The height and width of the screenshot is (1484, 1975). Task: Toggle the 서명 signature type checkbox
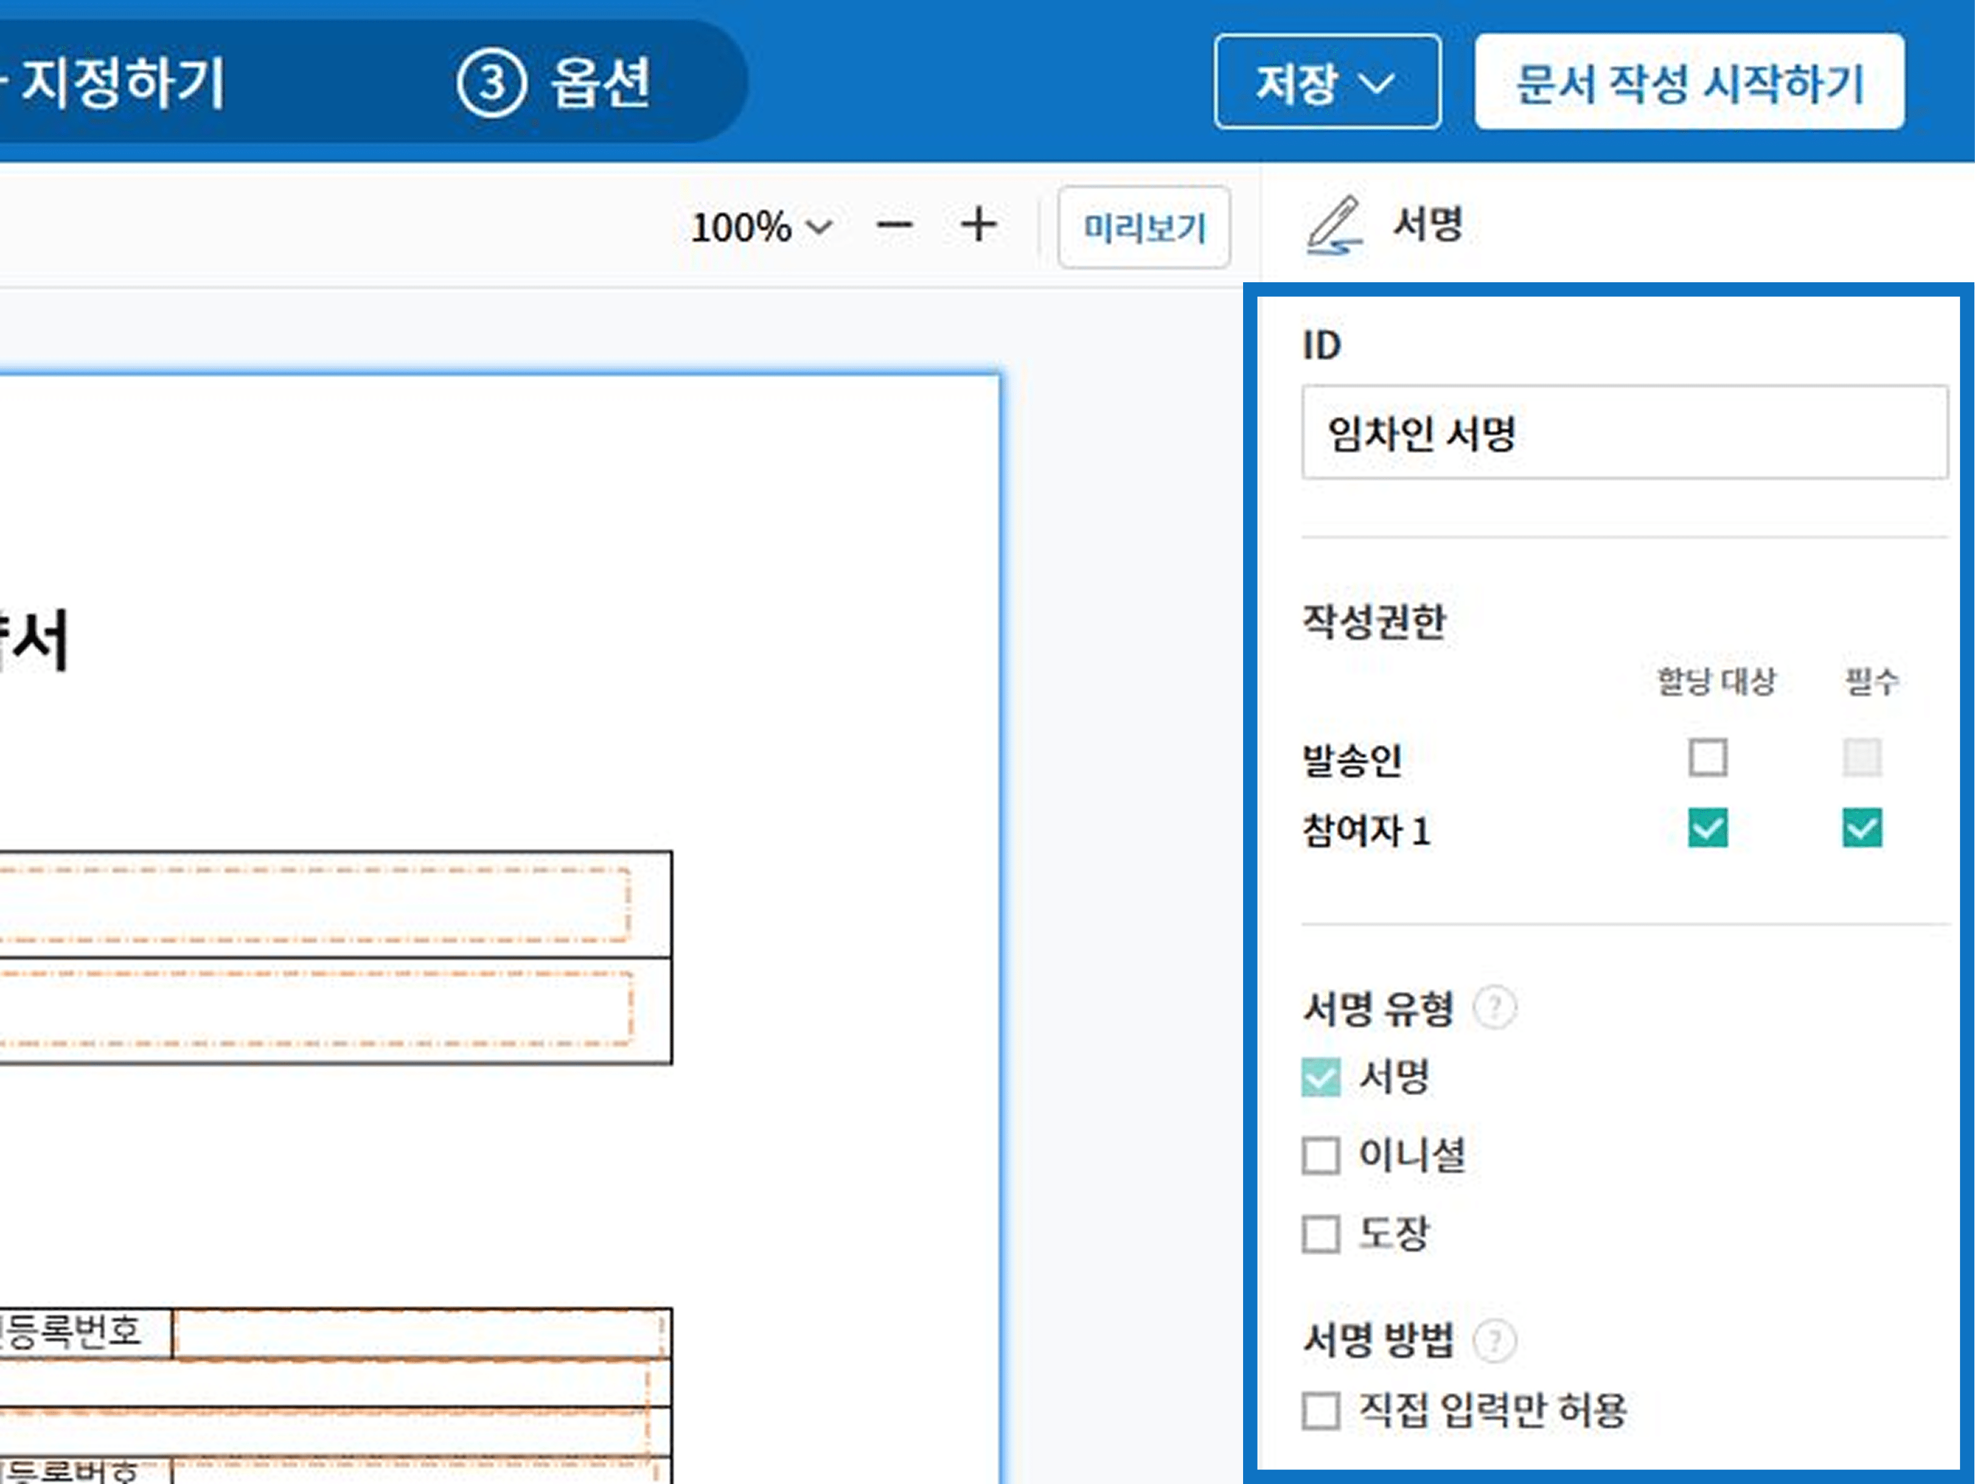(x=1321, y=1078)
